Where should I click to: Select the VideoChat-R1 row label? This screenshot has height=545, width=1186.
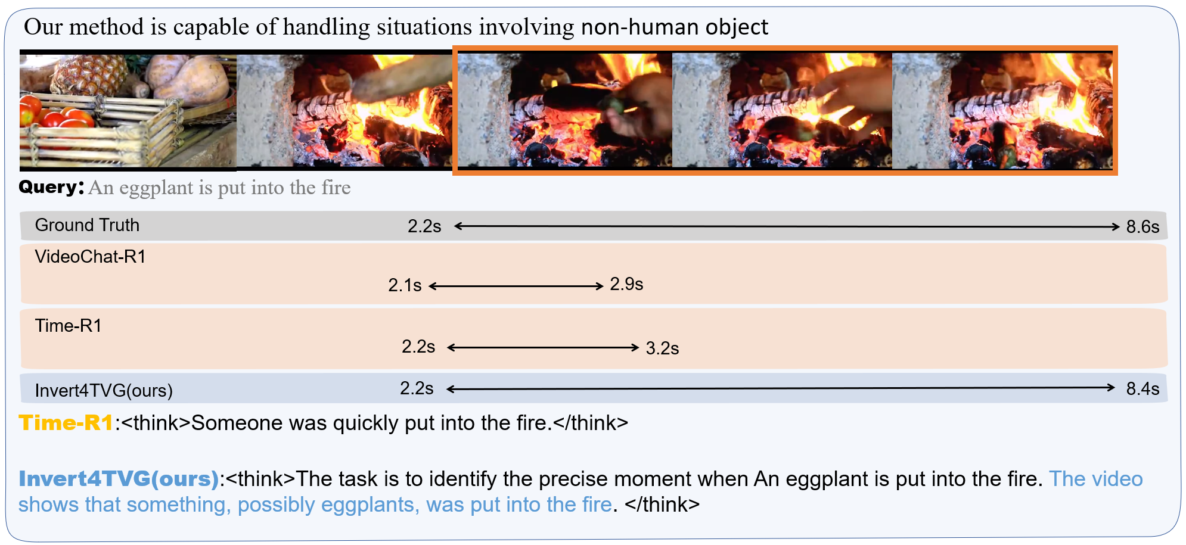tap(91, 257)
